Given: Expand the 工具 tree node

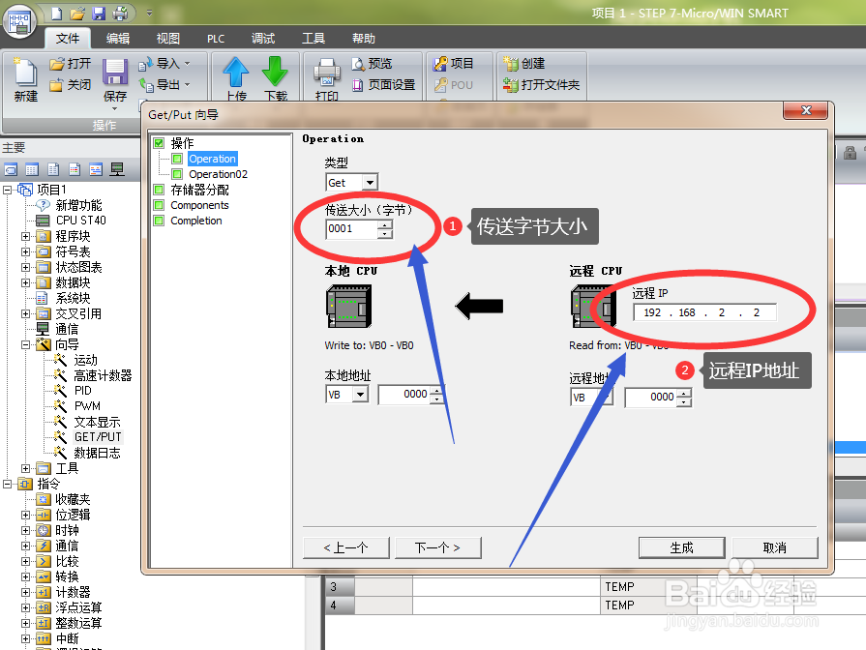Looking at the screenshot, I should pos(25,468).
